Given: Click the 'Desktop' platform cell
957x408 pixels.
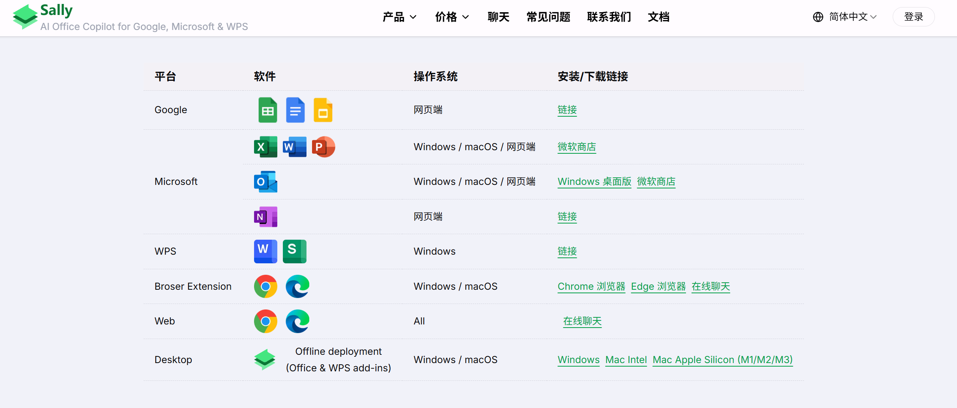Looking at the screenshot, I should pyautogui.click(x=173, y=360).
